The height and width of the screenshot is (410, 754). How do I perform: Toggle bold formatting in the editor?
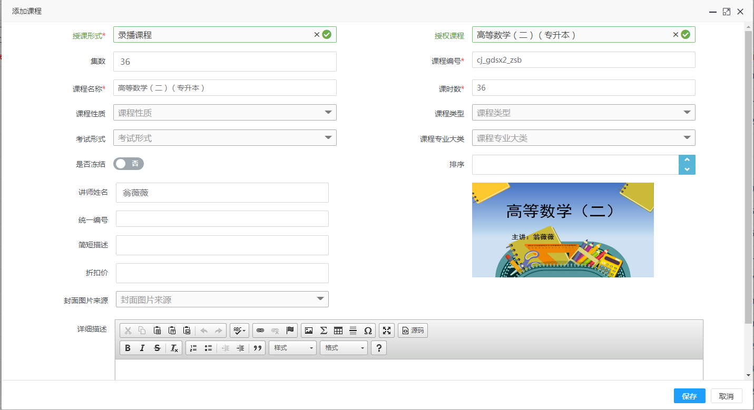128,348
